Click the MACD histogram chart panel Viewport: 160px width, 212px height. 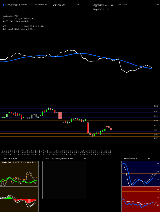pyautogui.click(x=19, y=199)
